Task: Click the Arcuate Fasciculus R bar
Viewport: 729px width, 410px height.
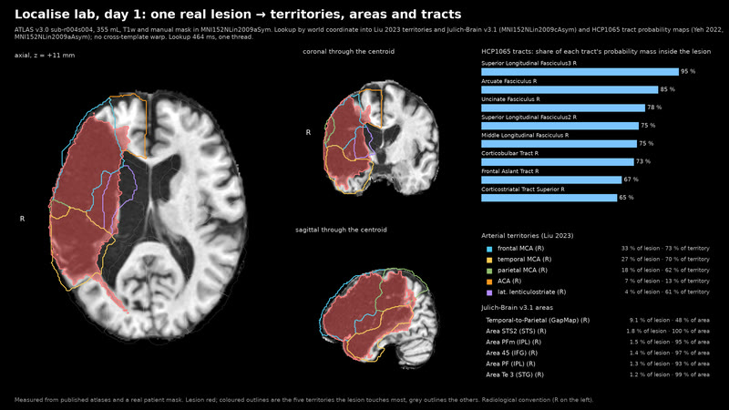Action: [570, 89]
